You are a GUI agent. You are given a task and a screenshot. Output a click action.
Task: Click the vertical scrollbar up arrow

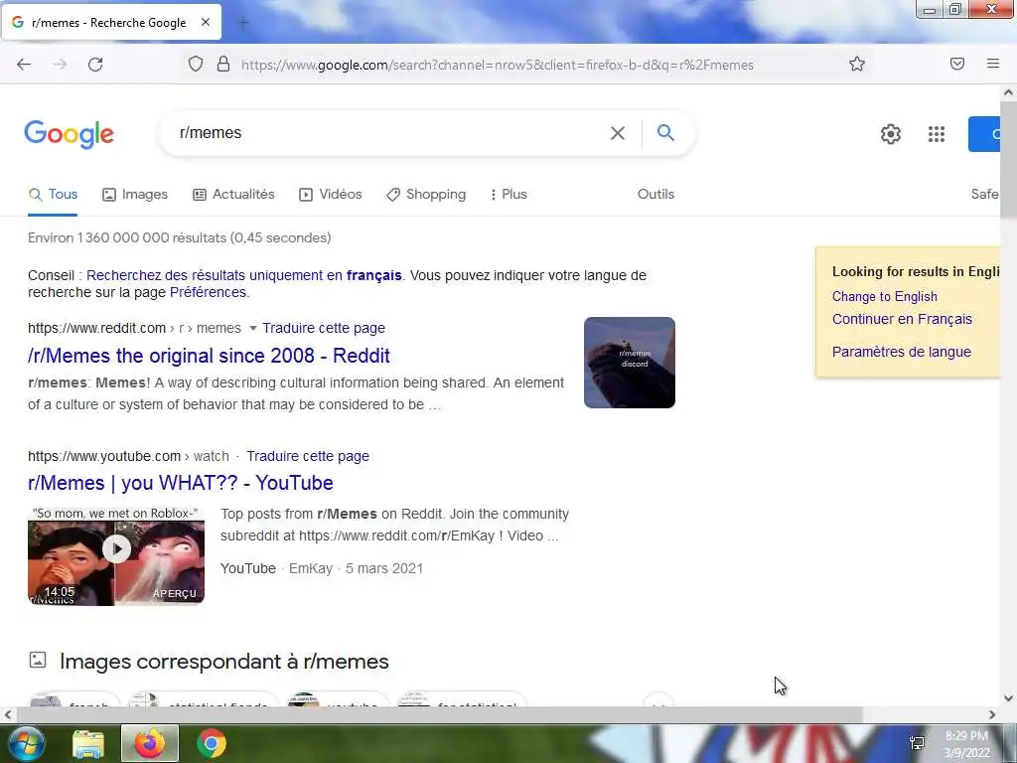pos(1009,92)
